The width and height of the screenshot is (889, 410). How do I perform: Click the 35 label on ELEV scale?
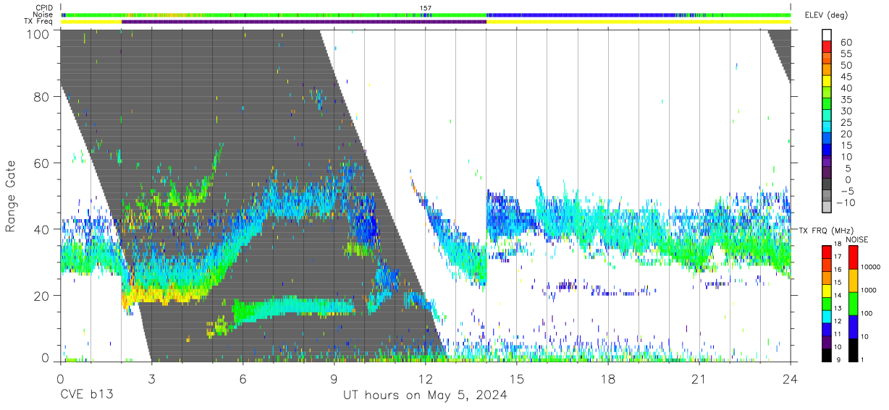click(x=846, y=100)
